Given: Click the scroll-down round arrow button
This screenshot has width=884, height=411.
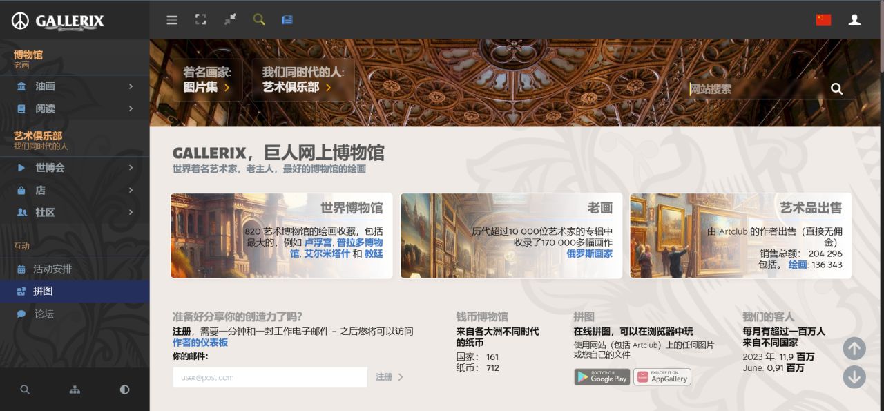Looking at the screenshot, I should (854, 376).
